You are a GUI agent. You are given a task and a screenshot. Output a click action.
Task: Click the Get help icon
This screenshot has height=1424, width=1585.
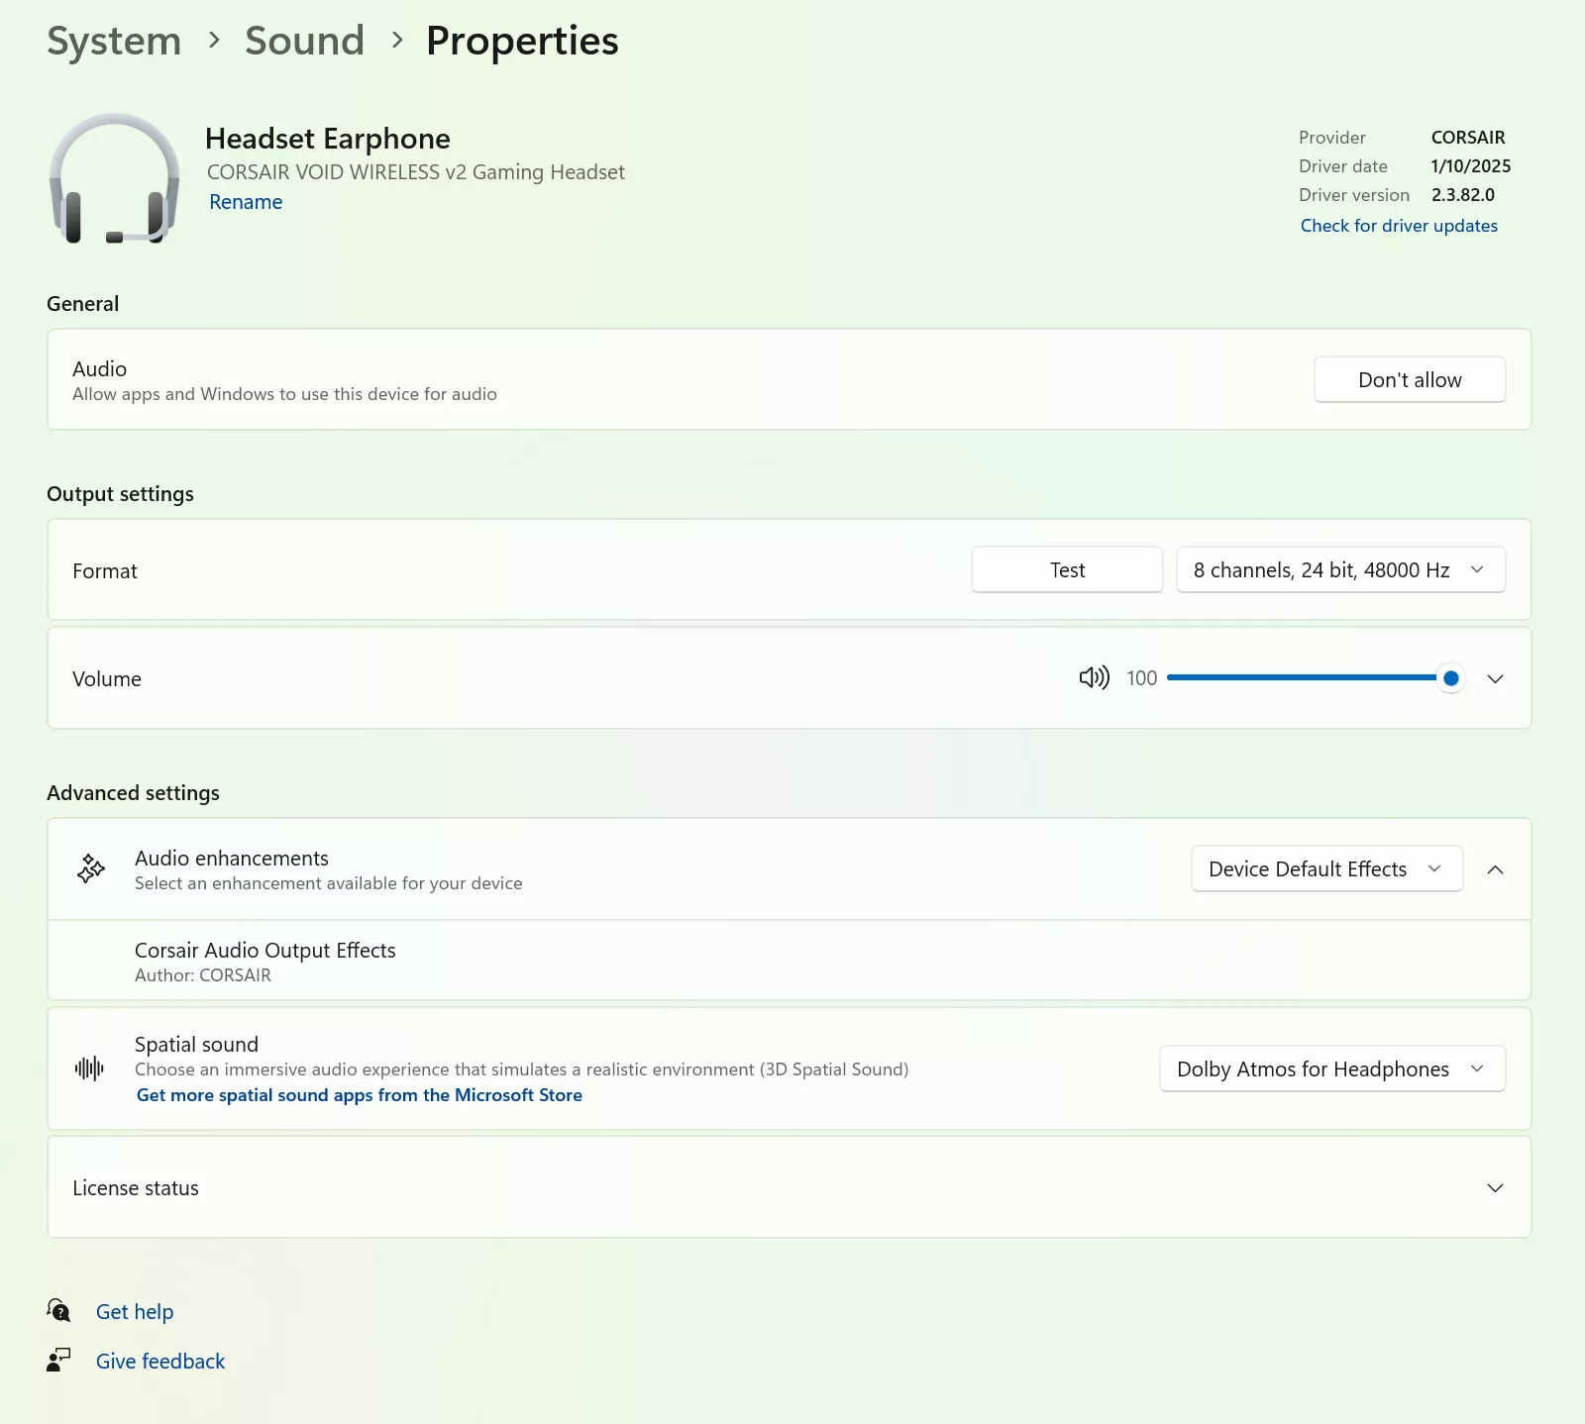tap(58, 1311)
